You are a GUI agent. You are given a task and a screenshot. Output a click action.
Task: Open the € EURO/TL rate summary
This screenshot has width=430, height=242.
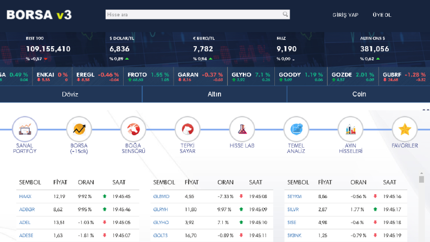tap(203, 49)
